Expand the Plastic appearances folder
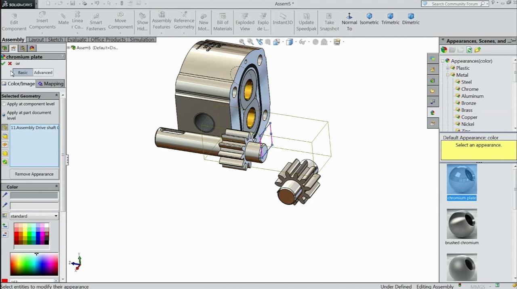The image size is (517, 289). [x=448, y=68]
